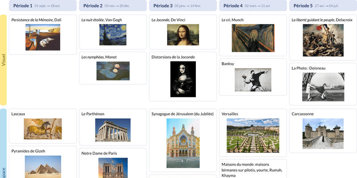Open the Jerusalem Synagogue photo thumbnail
Image resolution: width=357 pixels, height=178 pixels.
click(183, 143)
